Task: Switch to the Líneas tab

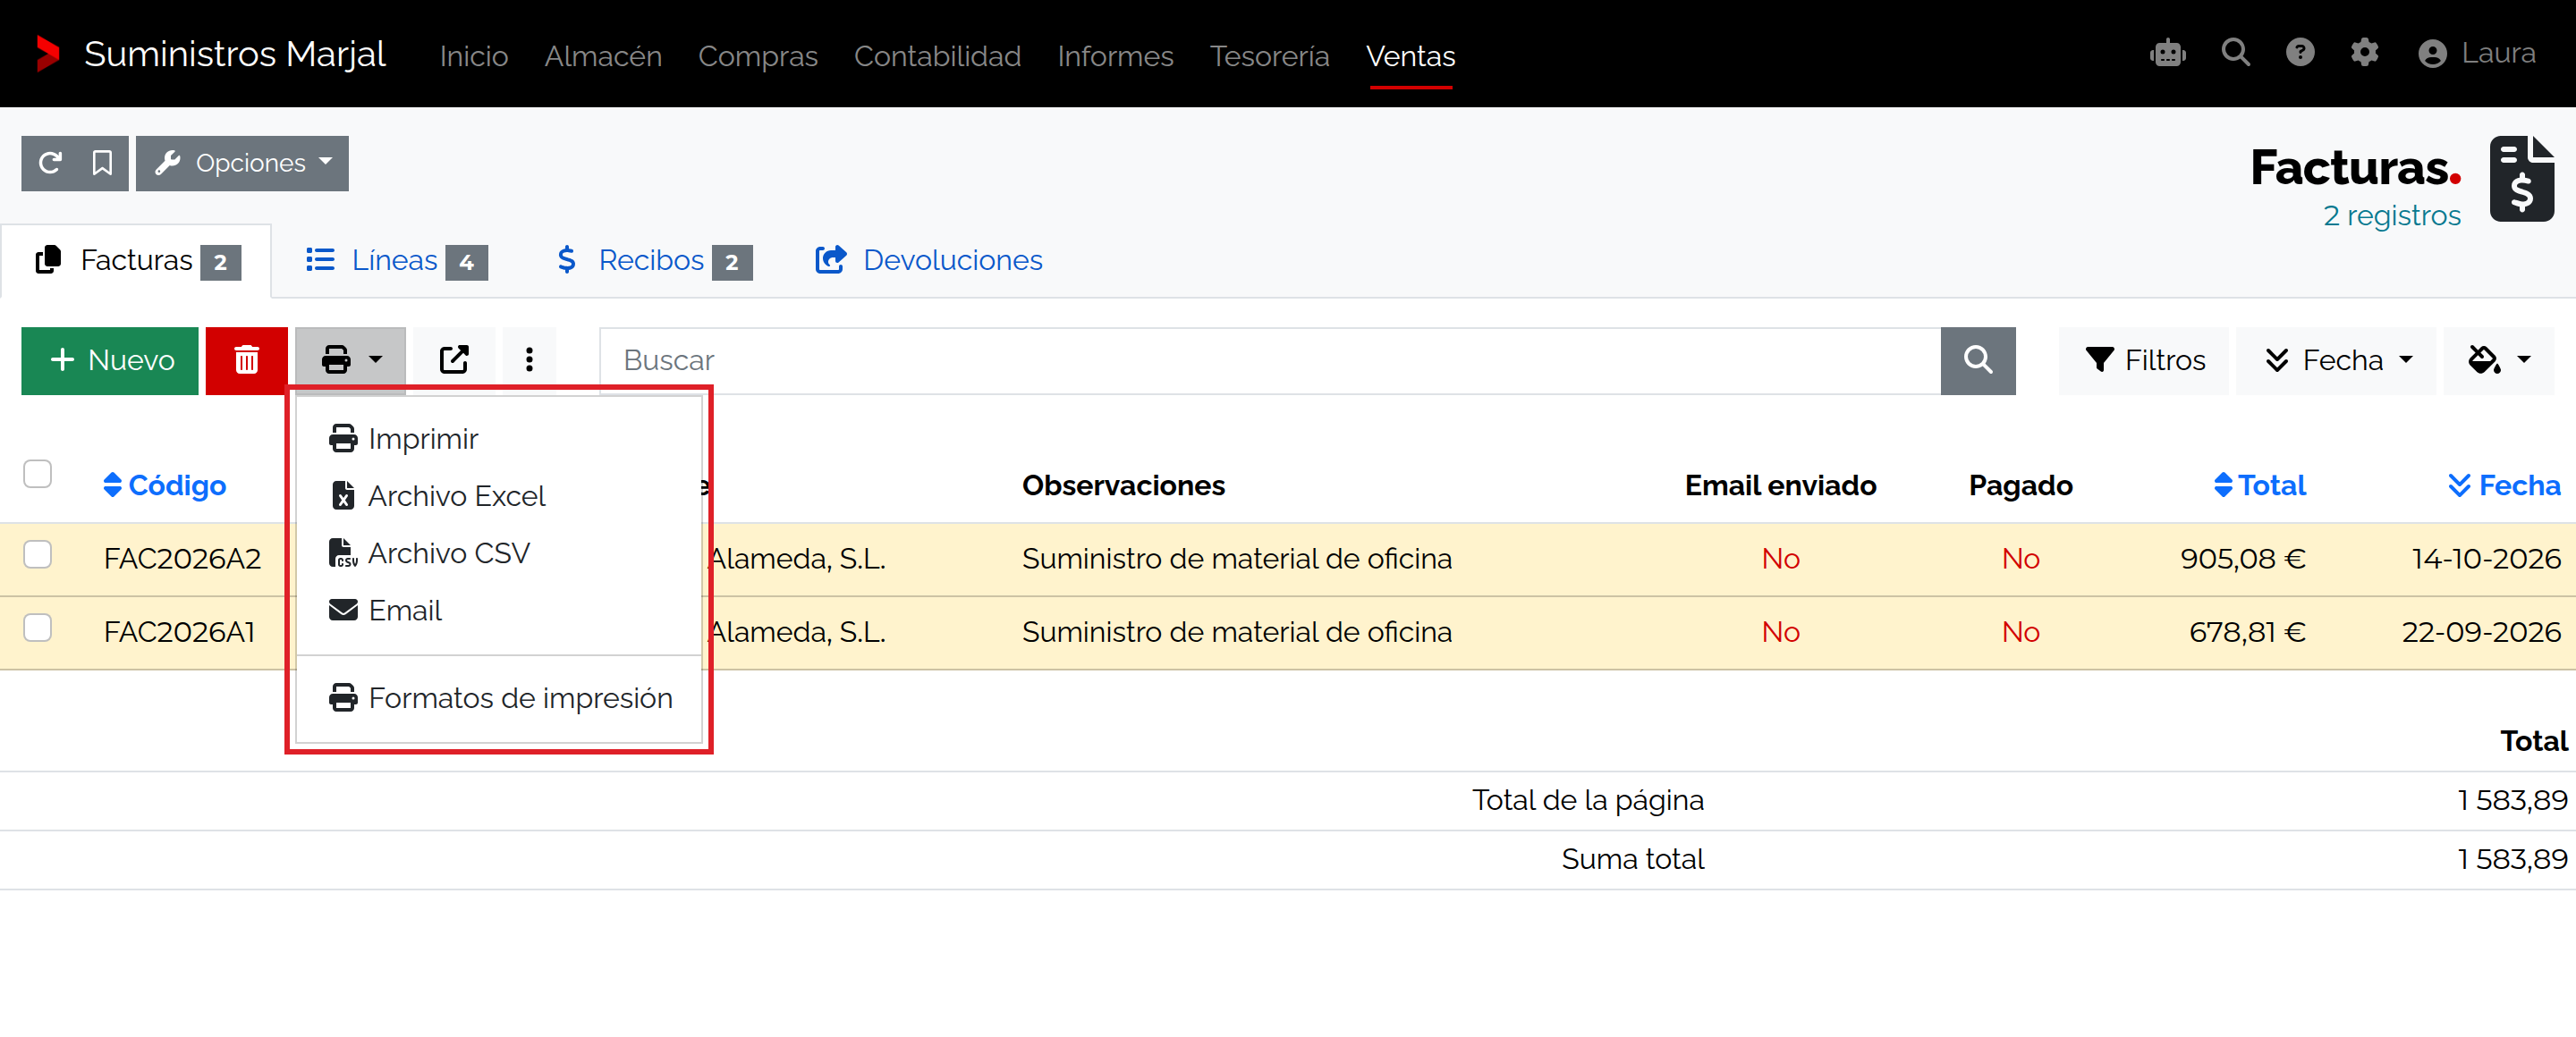Action: point(396,261)
